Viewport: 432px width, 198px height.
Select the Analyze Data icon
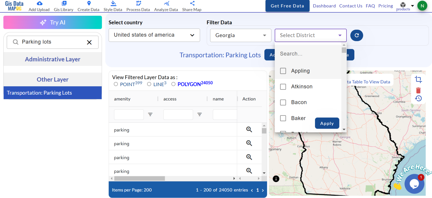(x=166, y=4)
